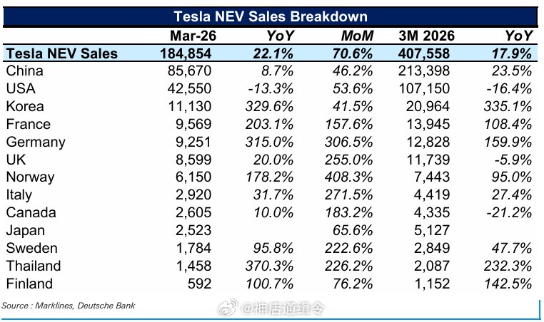
Task: Click Germany's 306.5% MoM value
Action: [348, 142]
